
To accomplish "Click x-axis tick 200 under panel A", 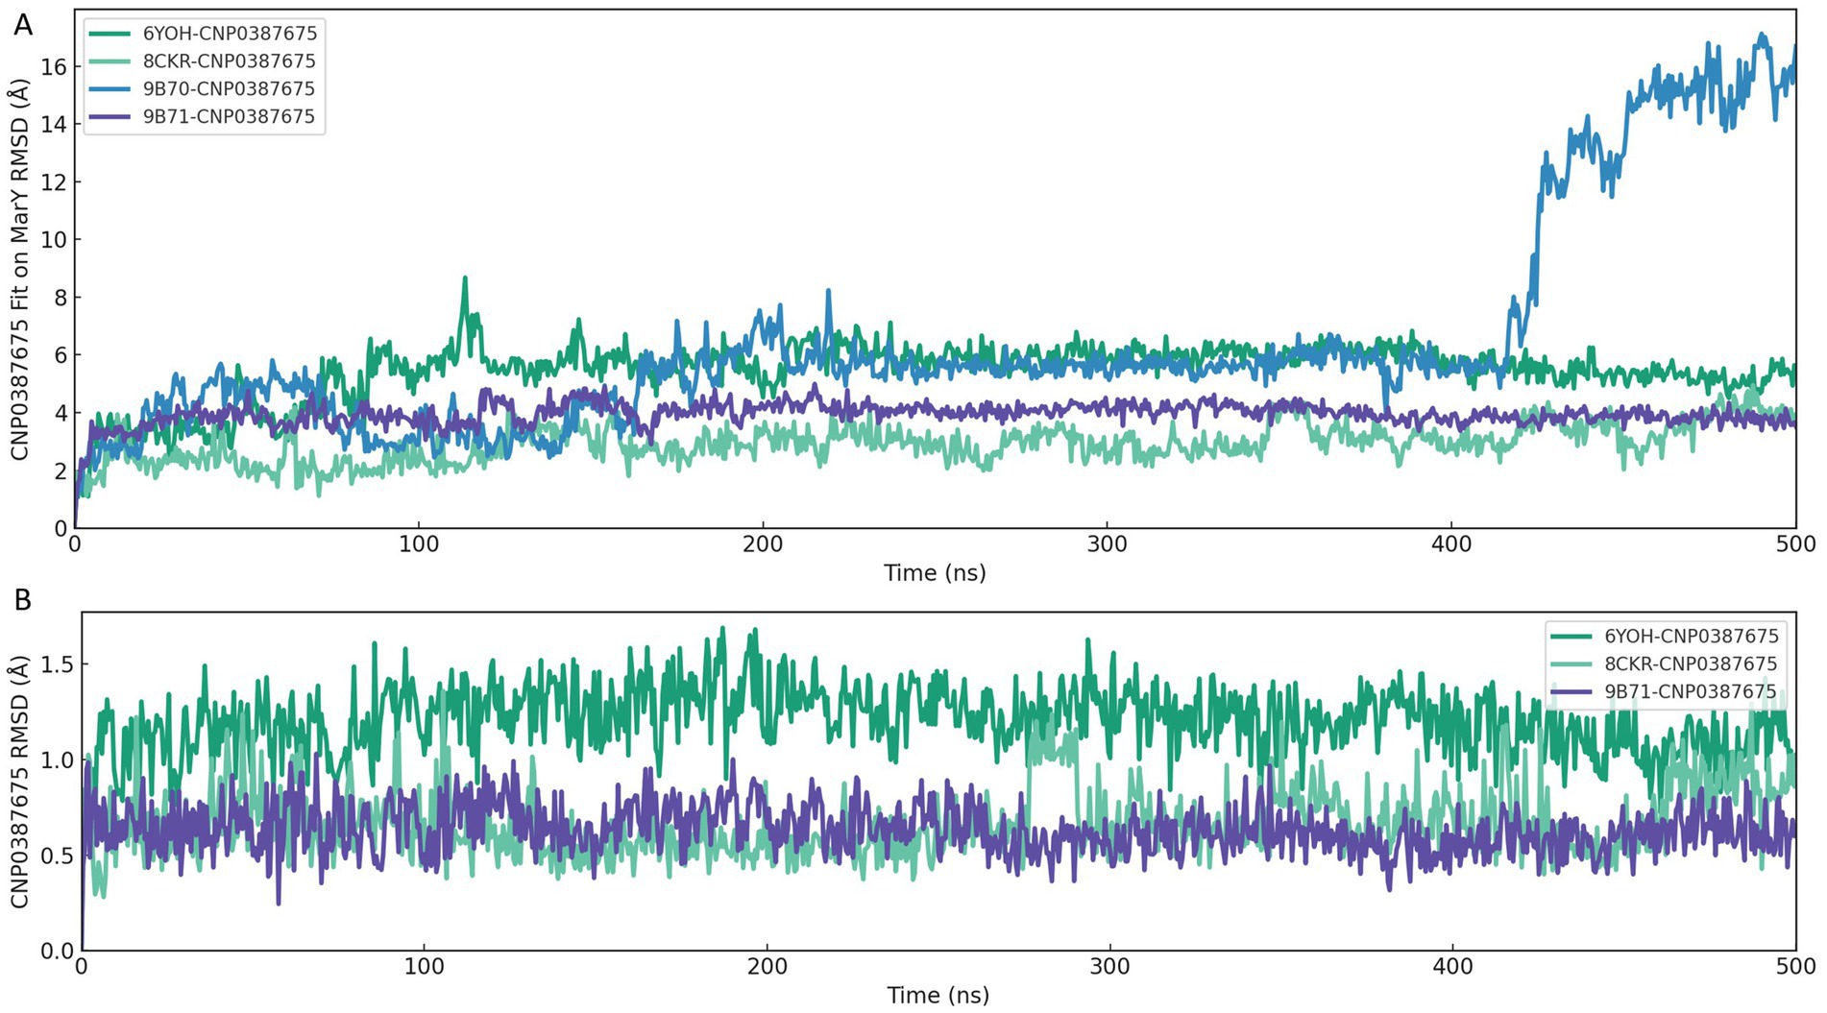I will point(763,544).
